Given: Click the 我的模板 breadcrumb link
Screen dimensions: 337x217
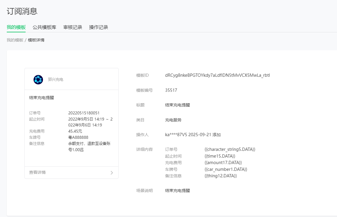Looking at the screenshot, I should pyautogui.click(x=15, y=40).
